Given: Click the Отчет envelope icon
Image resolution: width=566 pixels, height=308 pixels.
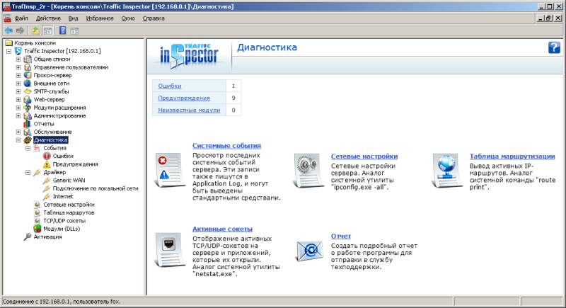Looking at the screenshot, I should pos(309,251).
